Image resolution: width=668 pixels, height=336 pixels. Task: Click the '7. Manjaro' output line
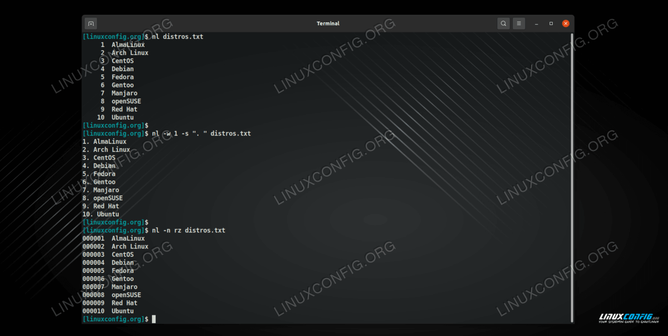[101, 190]
